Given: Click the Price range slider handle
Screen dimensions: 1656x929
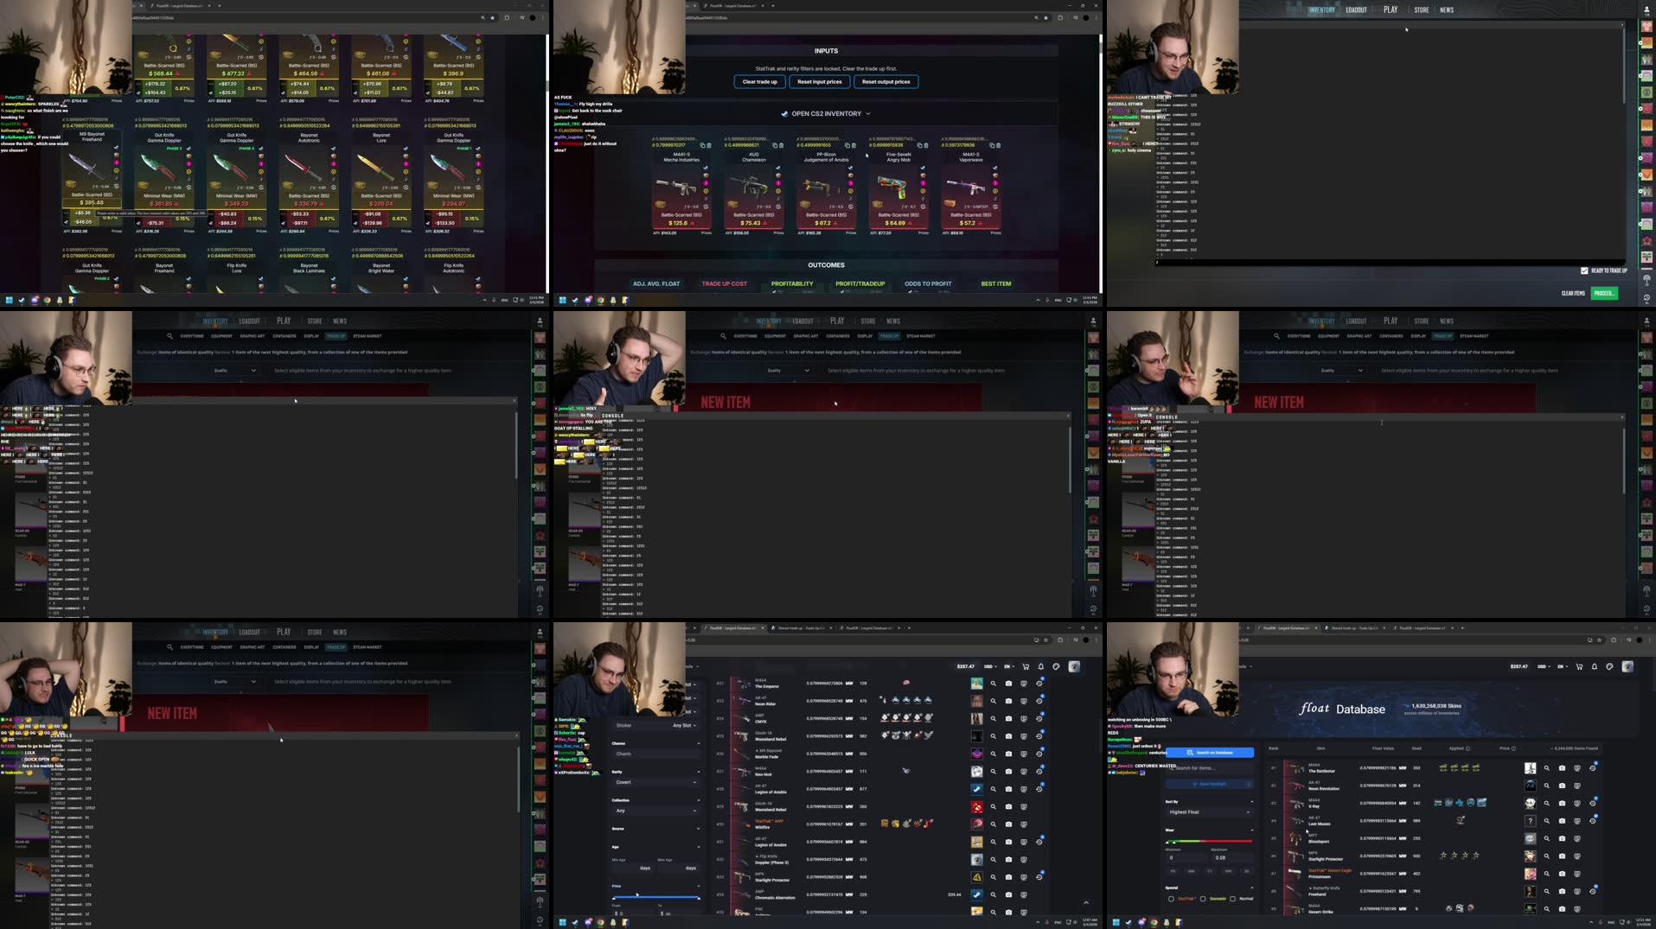Looking at the screenshot, I should [x=614, y=899].
